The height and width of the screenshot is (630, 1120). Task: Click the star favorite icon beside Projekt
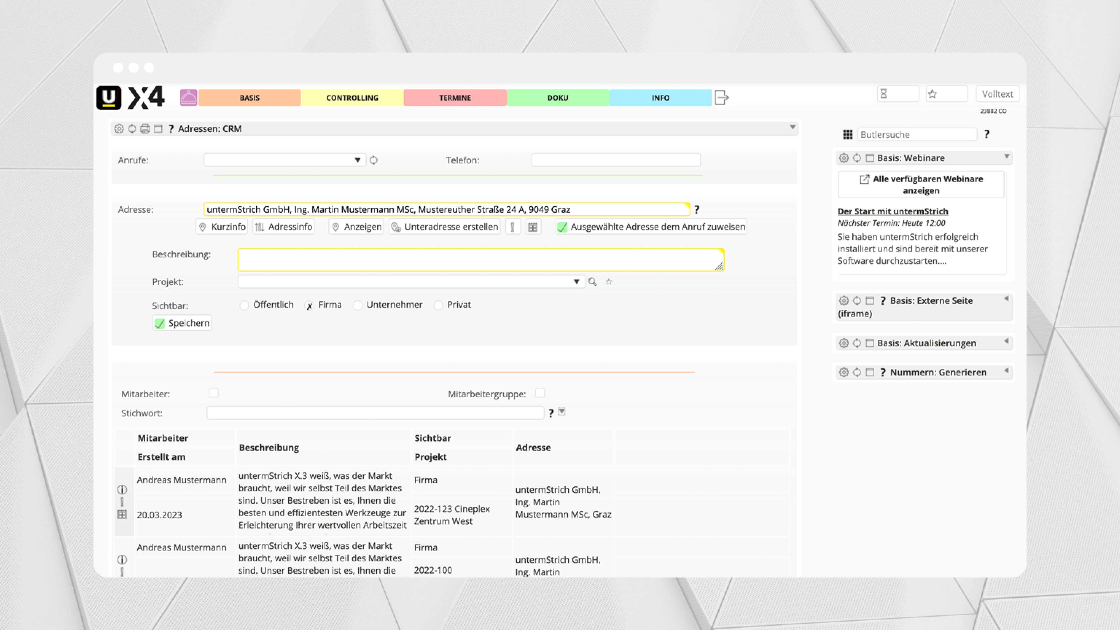click(609, 282)
